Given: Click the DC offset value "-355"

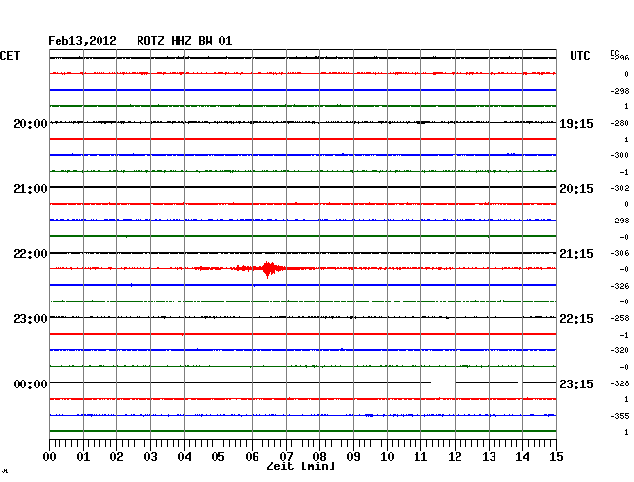Looking at the screenshot, I should [x=619, y=416].
